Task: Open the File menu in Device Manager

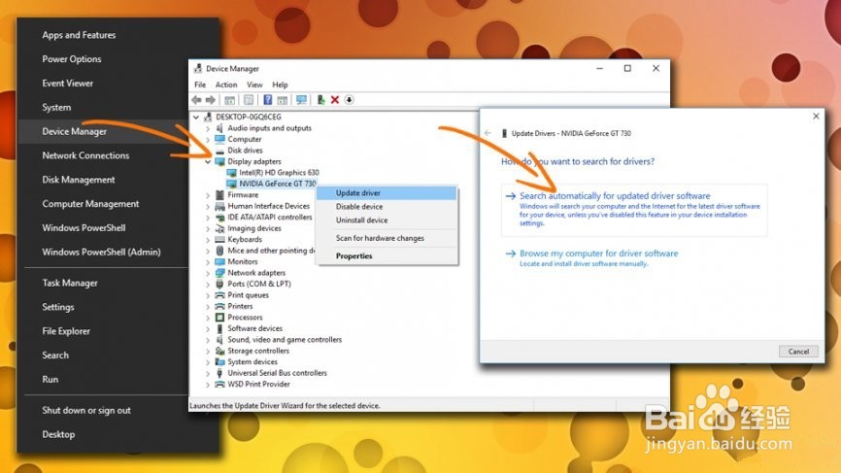Action: (x=200, y=84)
